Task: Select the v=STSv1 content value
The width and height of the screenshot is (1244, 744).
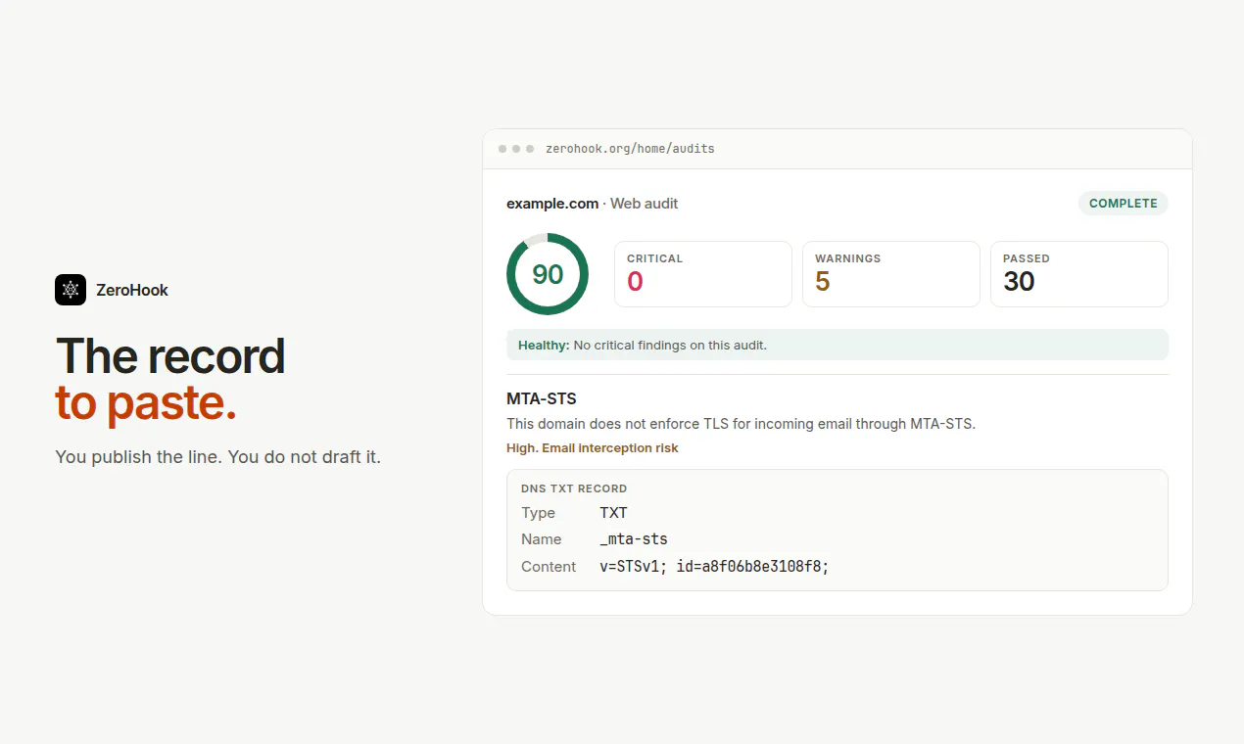Action: (x=715, y=567)
